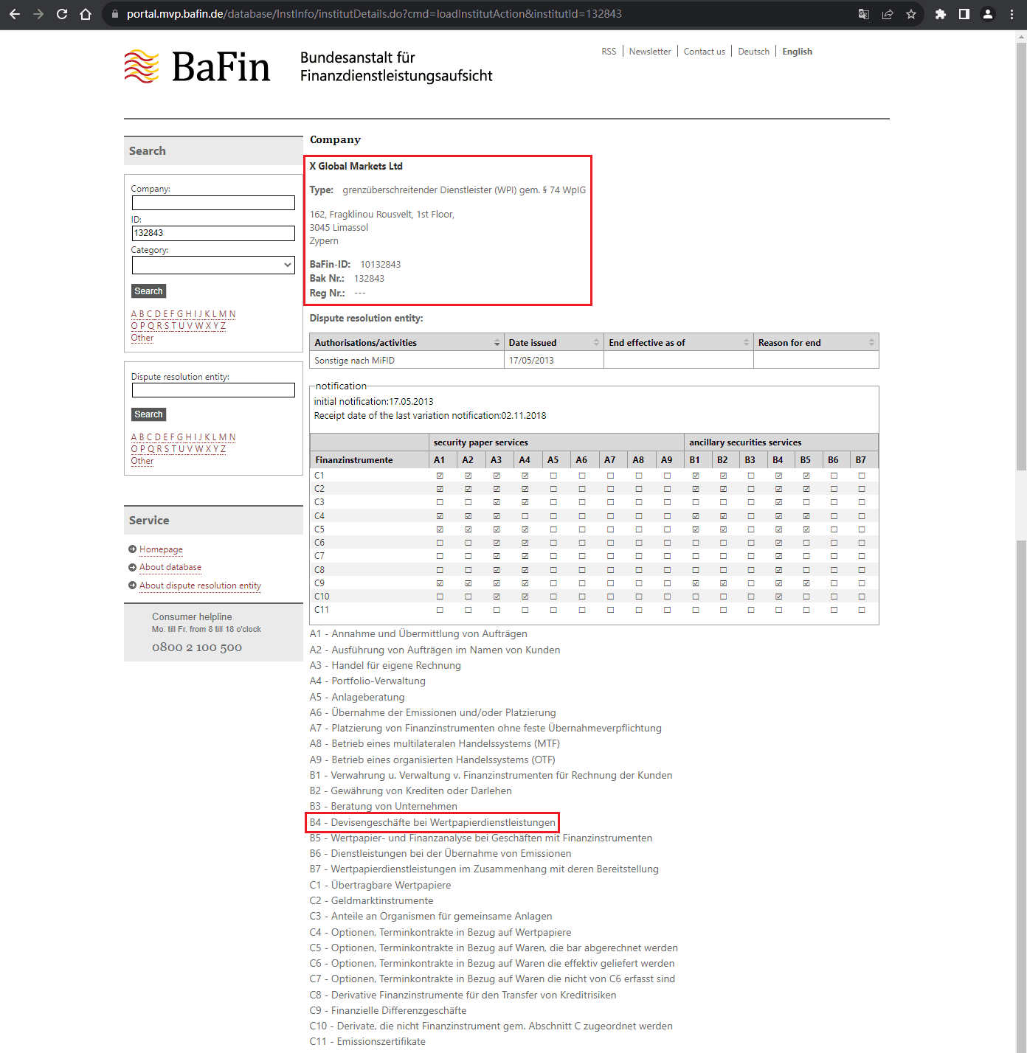Open the RSS link
Image resolution: width=1027 pixels, height=1053 pixels.
[609, 52]
